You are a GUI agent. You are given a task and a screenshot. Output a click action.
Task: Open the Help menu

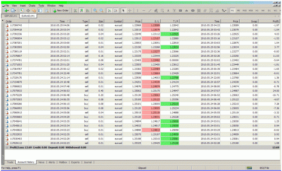coord(61,6)
